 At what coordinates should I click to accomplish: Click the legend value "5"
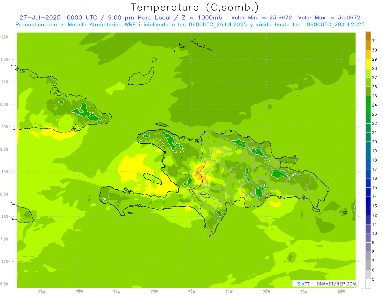(373, 279)
